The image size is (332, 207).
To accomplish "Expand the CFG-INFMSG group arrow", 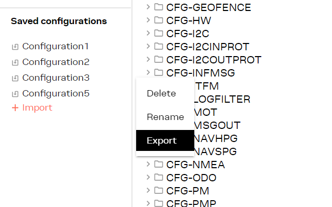I will (148, 72).
